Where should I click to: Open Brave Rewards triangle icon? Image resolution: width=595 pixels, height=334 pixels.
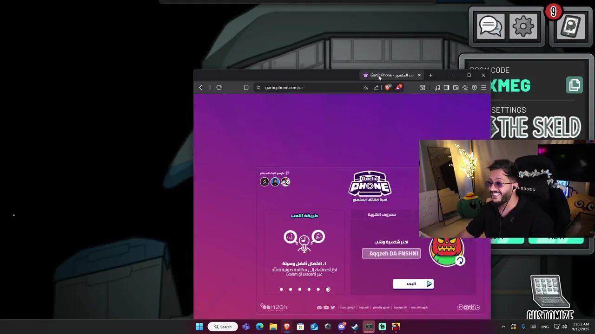pyautogui.click(x=398, y=87)
